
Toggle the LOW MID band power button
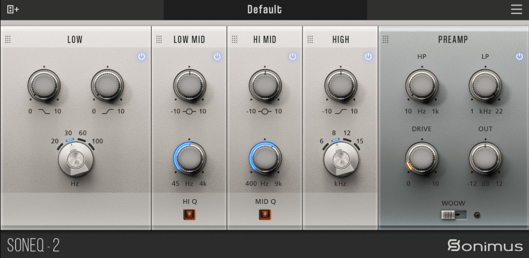click(x=217, y=57)
